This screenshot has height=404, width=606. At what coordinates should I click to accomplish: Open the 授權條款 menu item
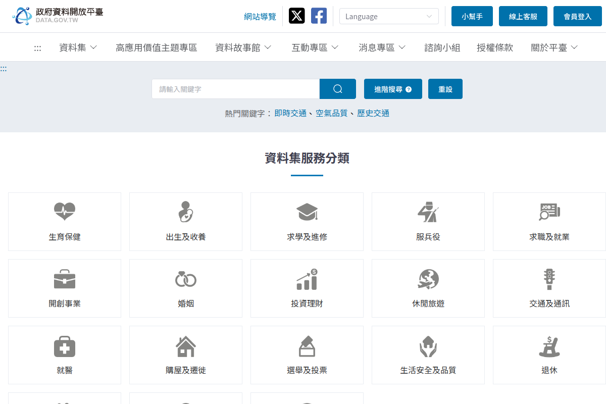[495, 47]
